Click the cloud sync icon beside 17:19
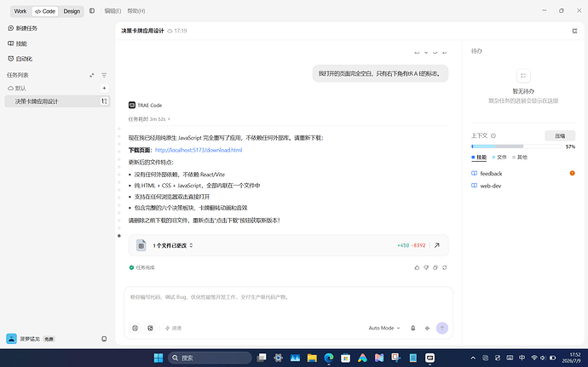The image size is (588, 367). click(x=170, y=32)
